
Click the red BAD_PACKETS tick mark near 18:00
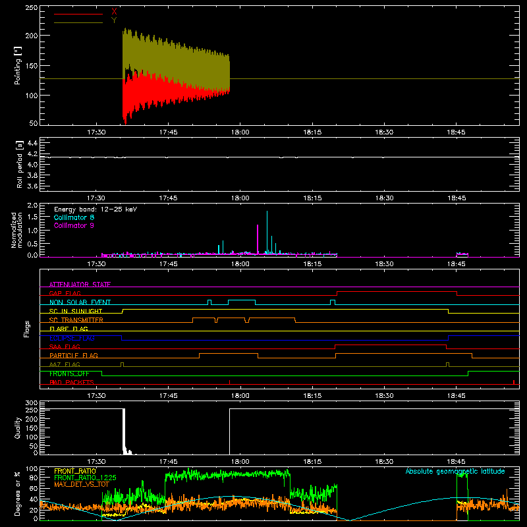229,382
